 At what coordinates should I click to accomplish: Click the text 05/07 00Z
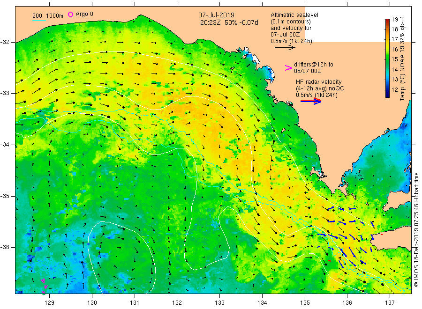click(x=308, y=71)
